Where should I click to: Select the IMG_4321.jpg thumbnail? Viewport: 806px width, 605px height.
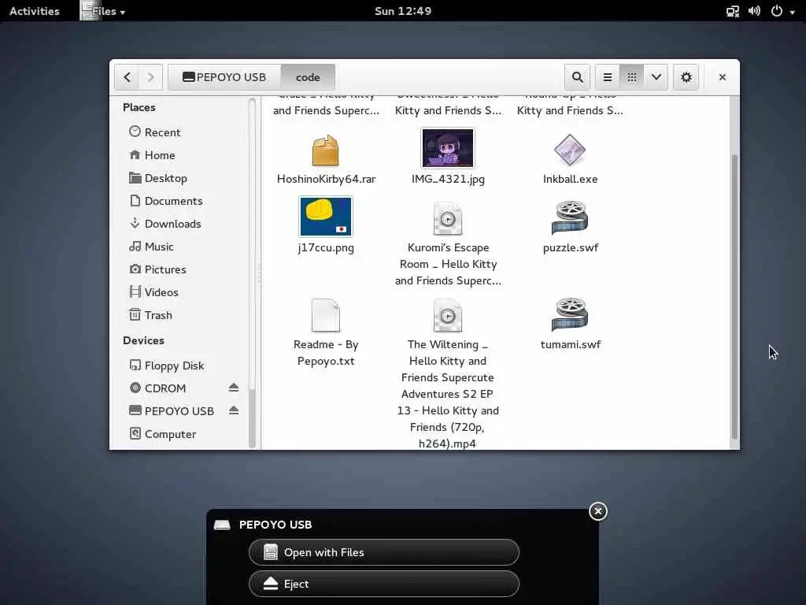pyautogui.click(x=448, y=148)
